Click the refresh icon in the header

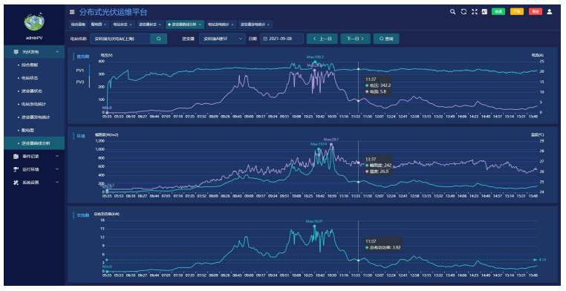point(463,12)
